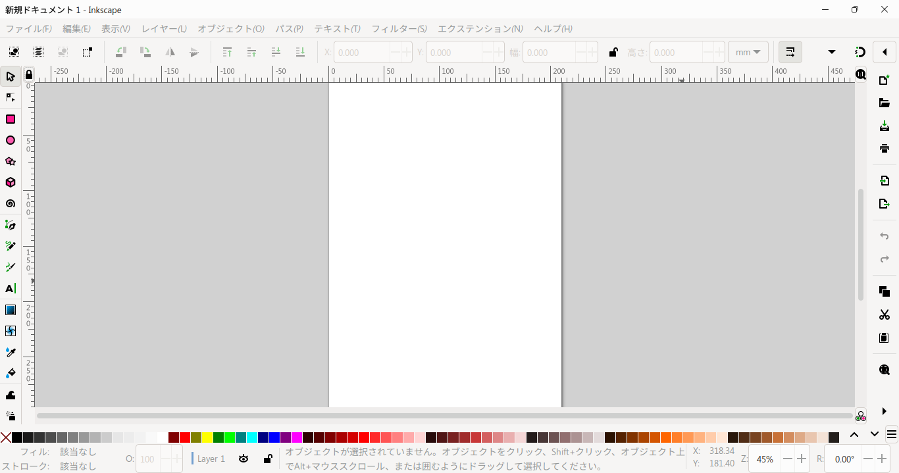
Task: Show next palette row
Action: click(x=874, y=434)
